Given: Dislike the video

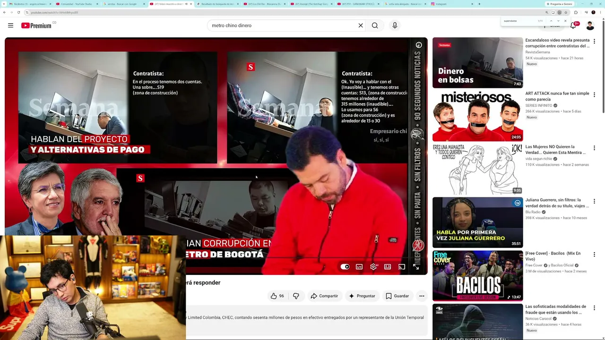Looking at the screenshot, I should (x=296, y=296).
